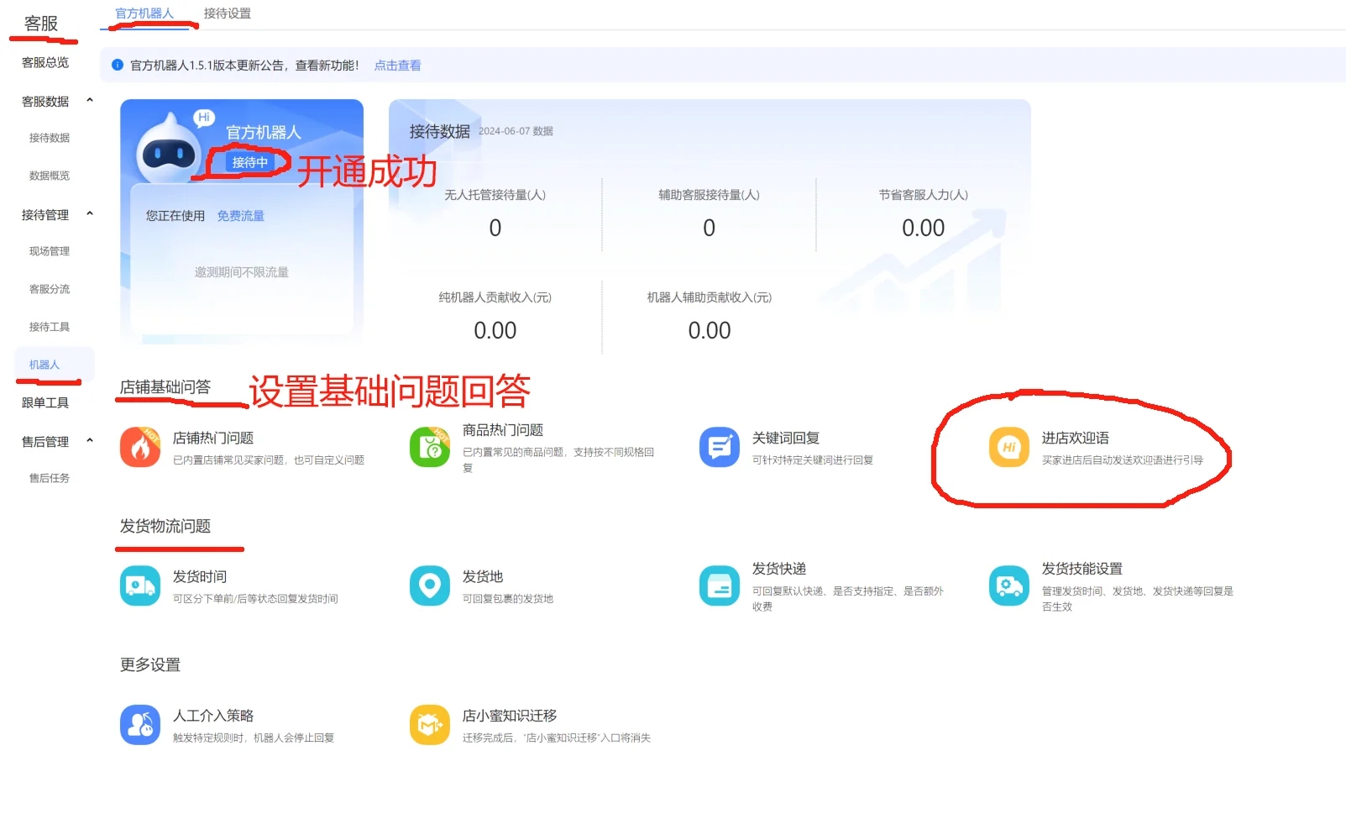
Task: Click the 官方机器人 card title
Action: tap(264, 132)
